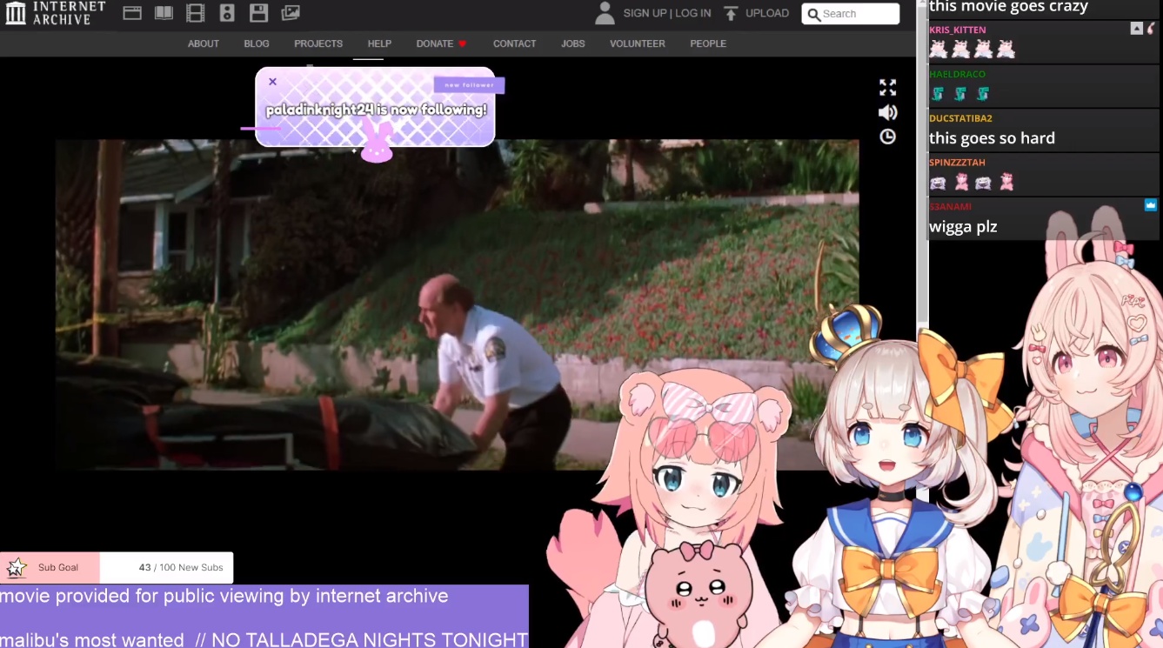This screenshot has height=648, width=1163.
Task: Click in the Search field
Action: coord(858,14)
